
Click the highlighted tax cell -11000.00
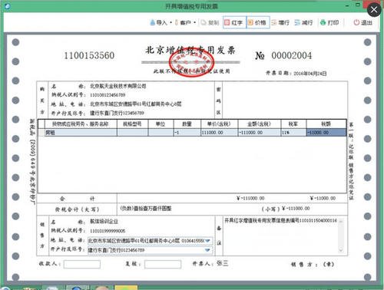pyautogui.click(x=326, y=133)
